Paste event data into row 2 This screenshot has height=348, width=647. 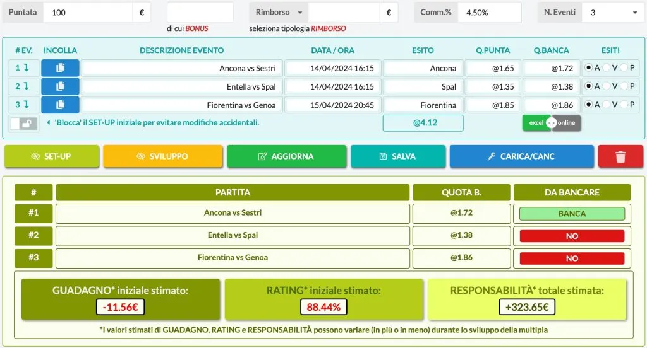(x=60, y=86)
